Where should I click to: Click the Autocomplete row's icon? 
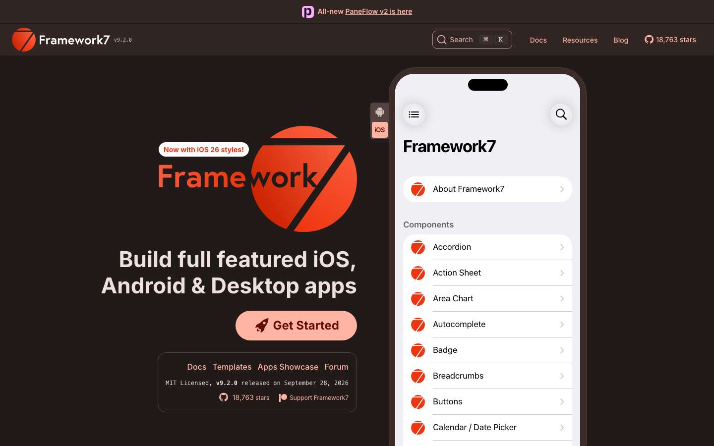(x=418, y=325)
